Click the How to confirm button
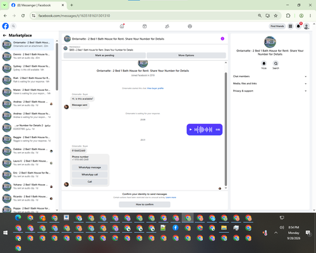The height and width of the screenshot is (253, 316). (x=145, y=204)
